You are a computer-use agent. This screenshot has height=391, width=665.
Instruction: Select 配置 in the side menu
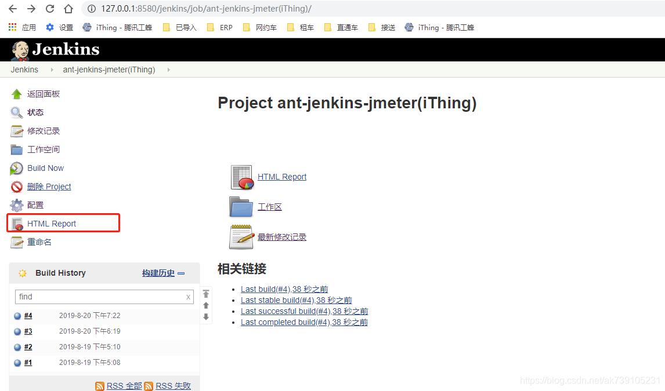tap(35, 205)
